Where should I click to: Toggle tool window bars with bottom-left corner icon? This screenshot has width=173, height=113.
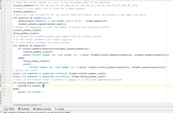pyautogui.click(x=1, y=112)
